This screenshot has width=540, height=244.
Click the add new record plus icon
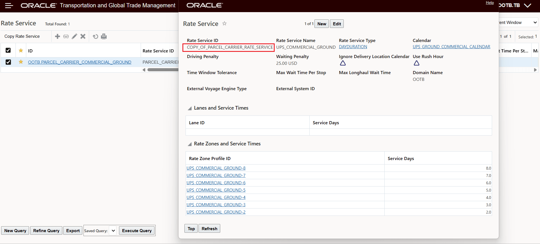click(58, 36)
